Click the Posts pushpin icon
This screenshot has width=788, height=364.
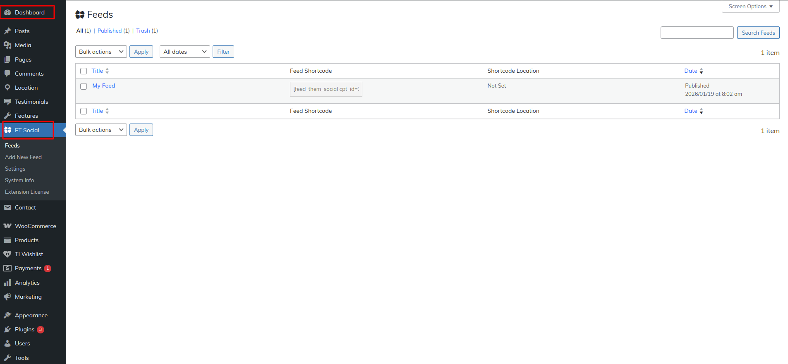[7, 31]
